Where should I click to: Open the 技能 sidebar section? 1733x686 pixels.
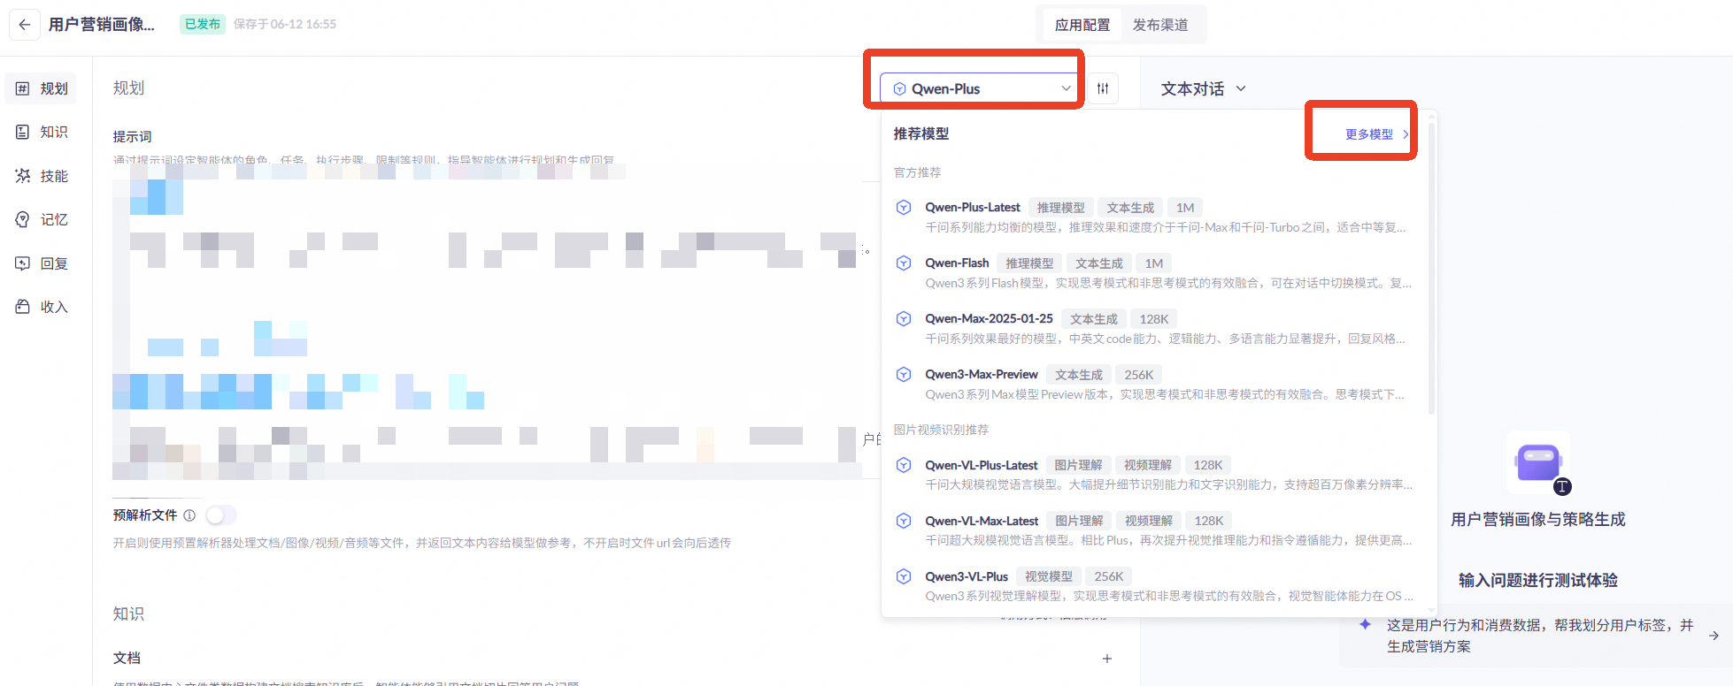(42, 176)
